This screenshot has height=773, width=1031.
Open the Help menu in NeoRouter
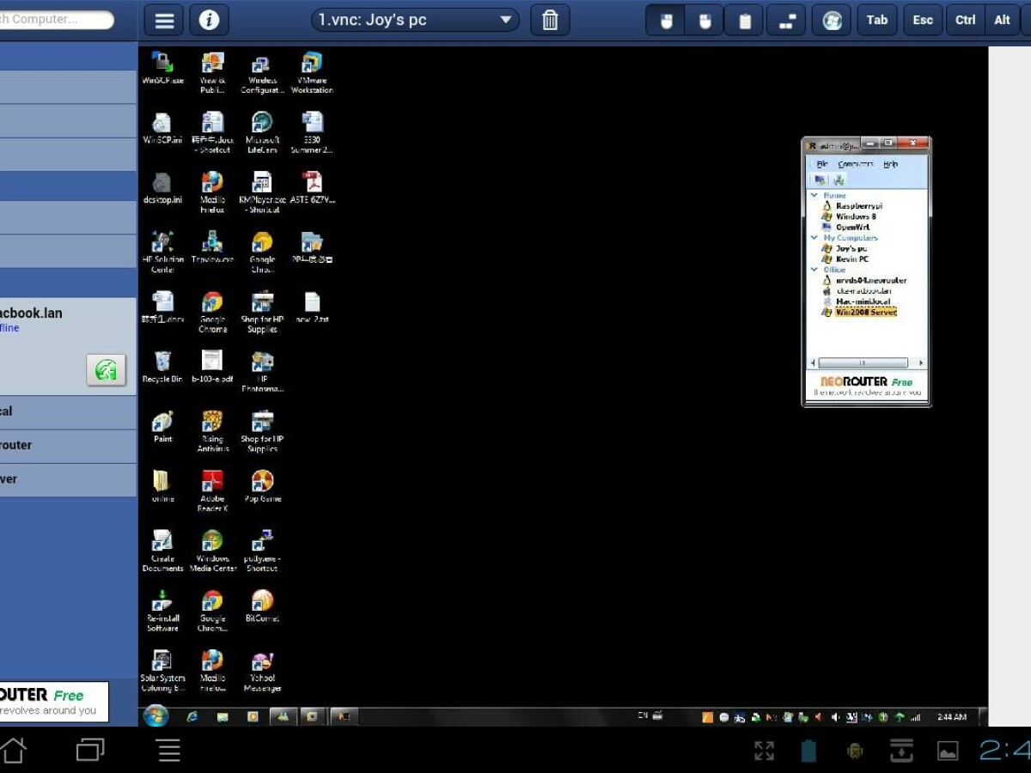pos(890,164)
